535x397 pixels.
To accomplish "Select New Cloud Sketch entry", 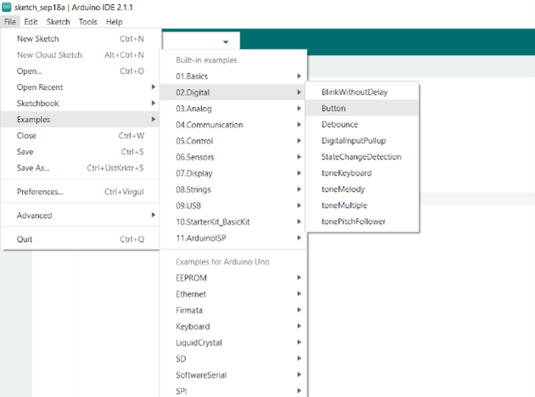I will point(81,55).
